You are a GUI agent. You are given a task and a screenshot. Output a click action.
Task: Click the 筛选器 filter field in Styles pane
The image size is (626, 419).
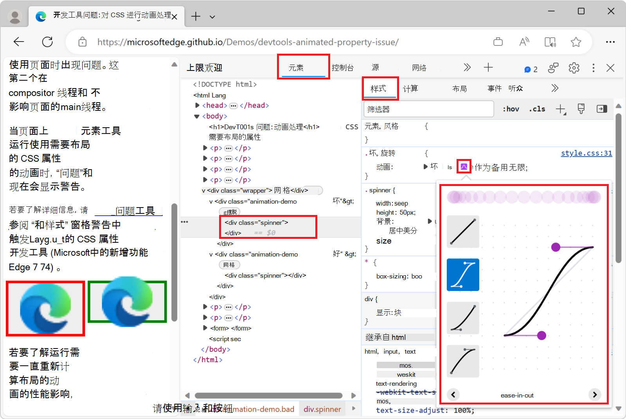tap(428, 109)
